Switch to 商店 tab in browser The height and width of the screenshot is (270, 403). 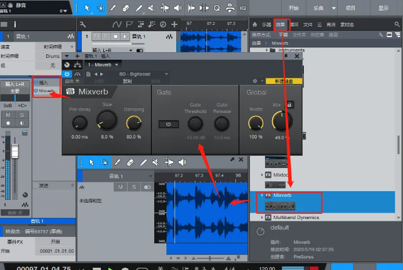point(331,25)
